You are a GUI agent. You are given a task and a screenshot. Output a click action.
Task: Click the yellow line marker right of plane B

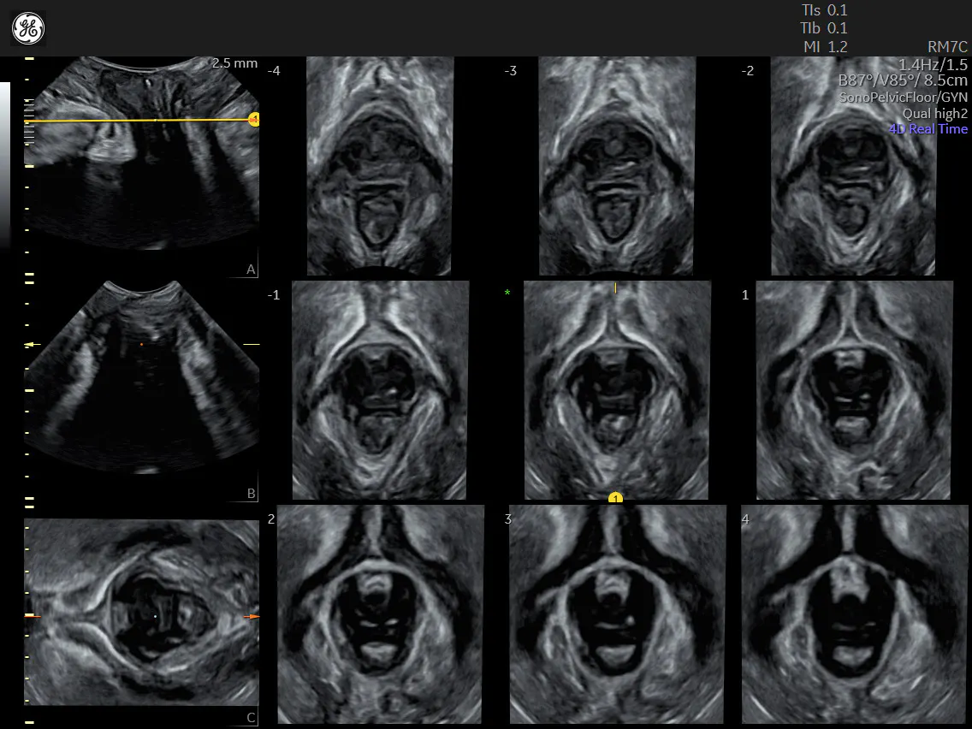pos(251,343)
